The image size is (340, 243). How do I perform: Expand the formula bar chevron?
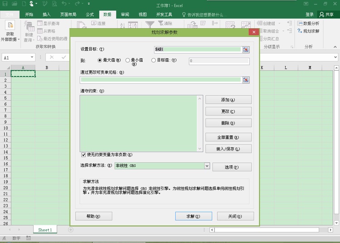click(x=335, y=57)
